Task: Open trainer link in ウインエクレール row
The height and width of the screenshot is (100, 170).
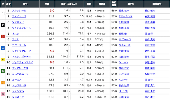Action: [x=150, y=28]
